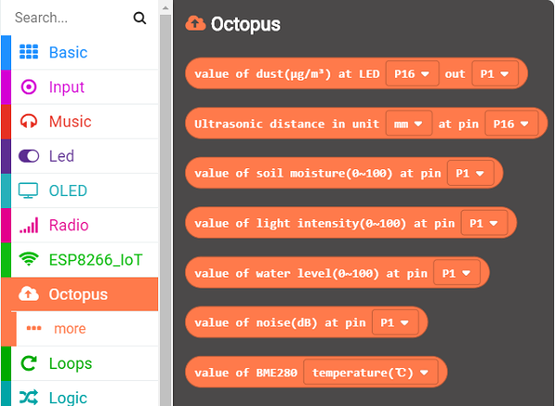The image size is (555, 406).
Task: Open Ultrasonic pin P16 dropdown
Action: [x=512, y=124]
